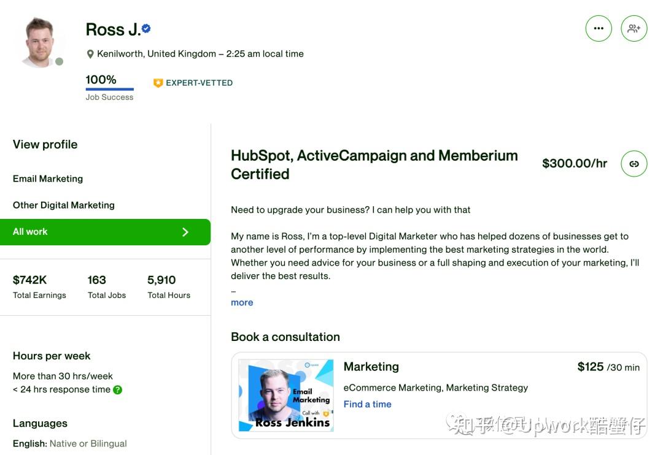Click the green online status dot
This screenshot has height=455, width=663.
click(59, 61)
